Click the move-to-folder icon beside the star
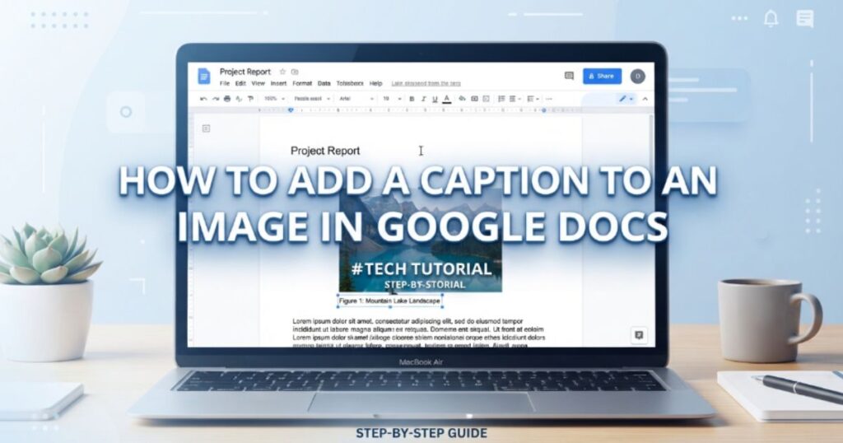 [x=295, y=72]
